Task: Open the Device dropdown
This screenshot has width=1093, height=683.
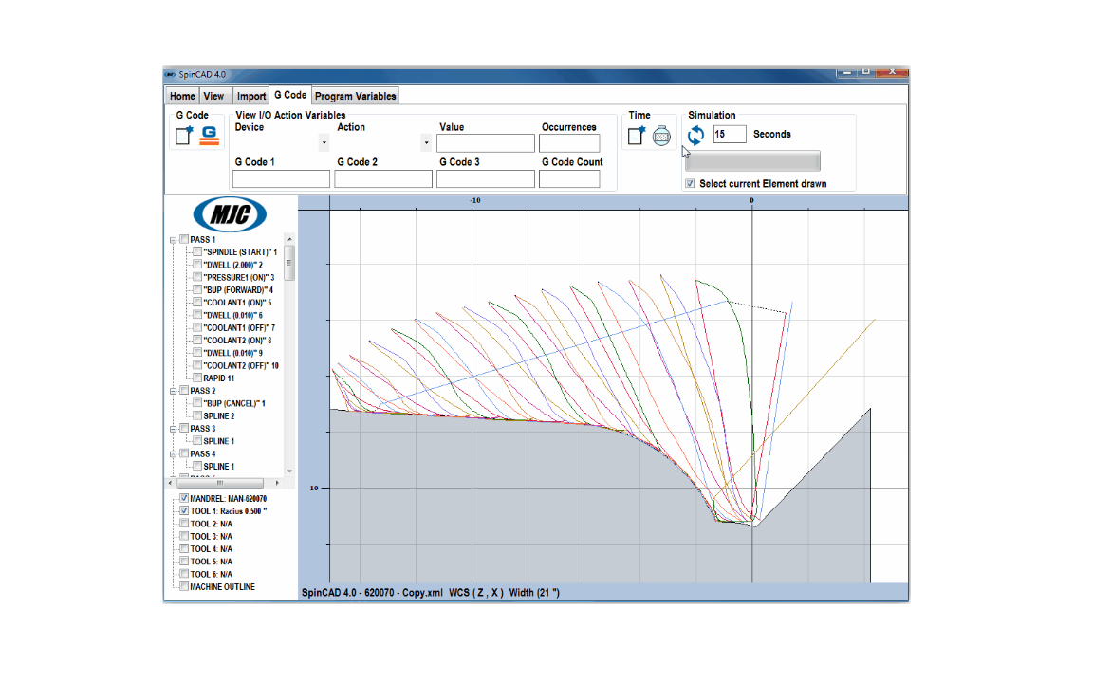Action: coord(324,143)
